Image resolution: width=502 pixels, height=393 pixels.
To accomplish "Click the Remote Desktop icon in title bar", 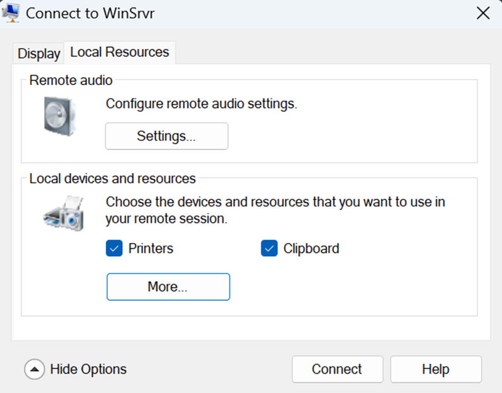I will [11, 13].
